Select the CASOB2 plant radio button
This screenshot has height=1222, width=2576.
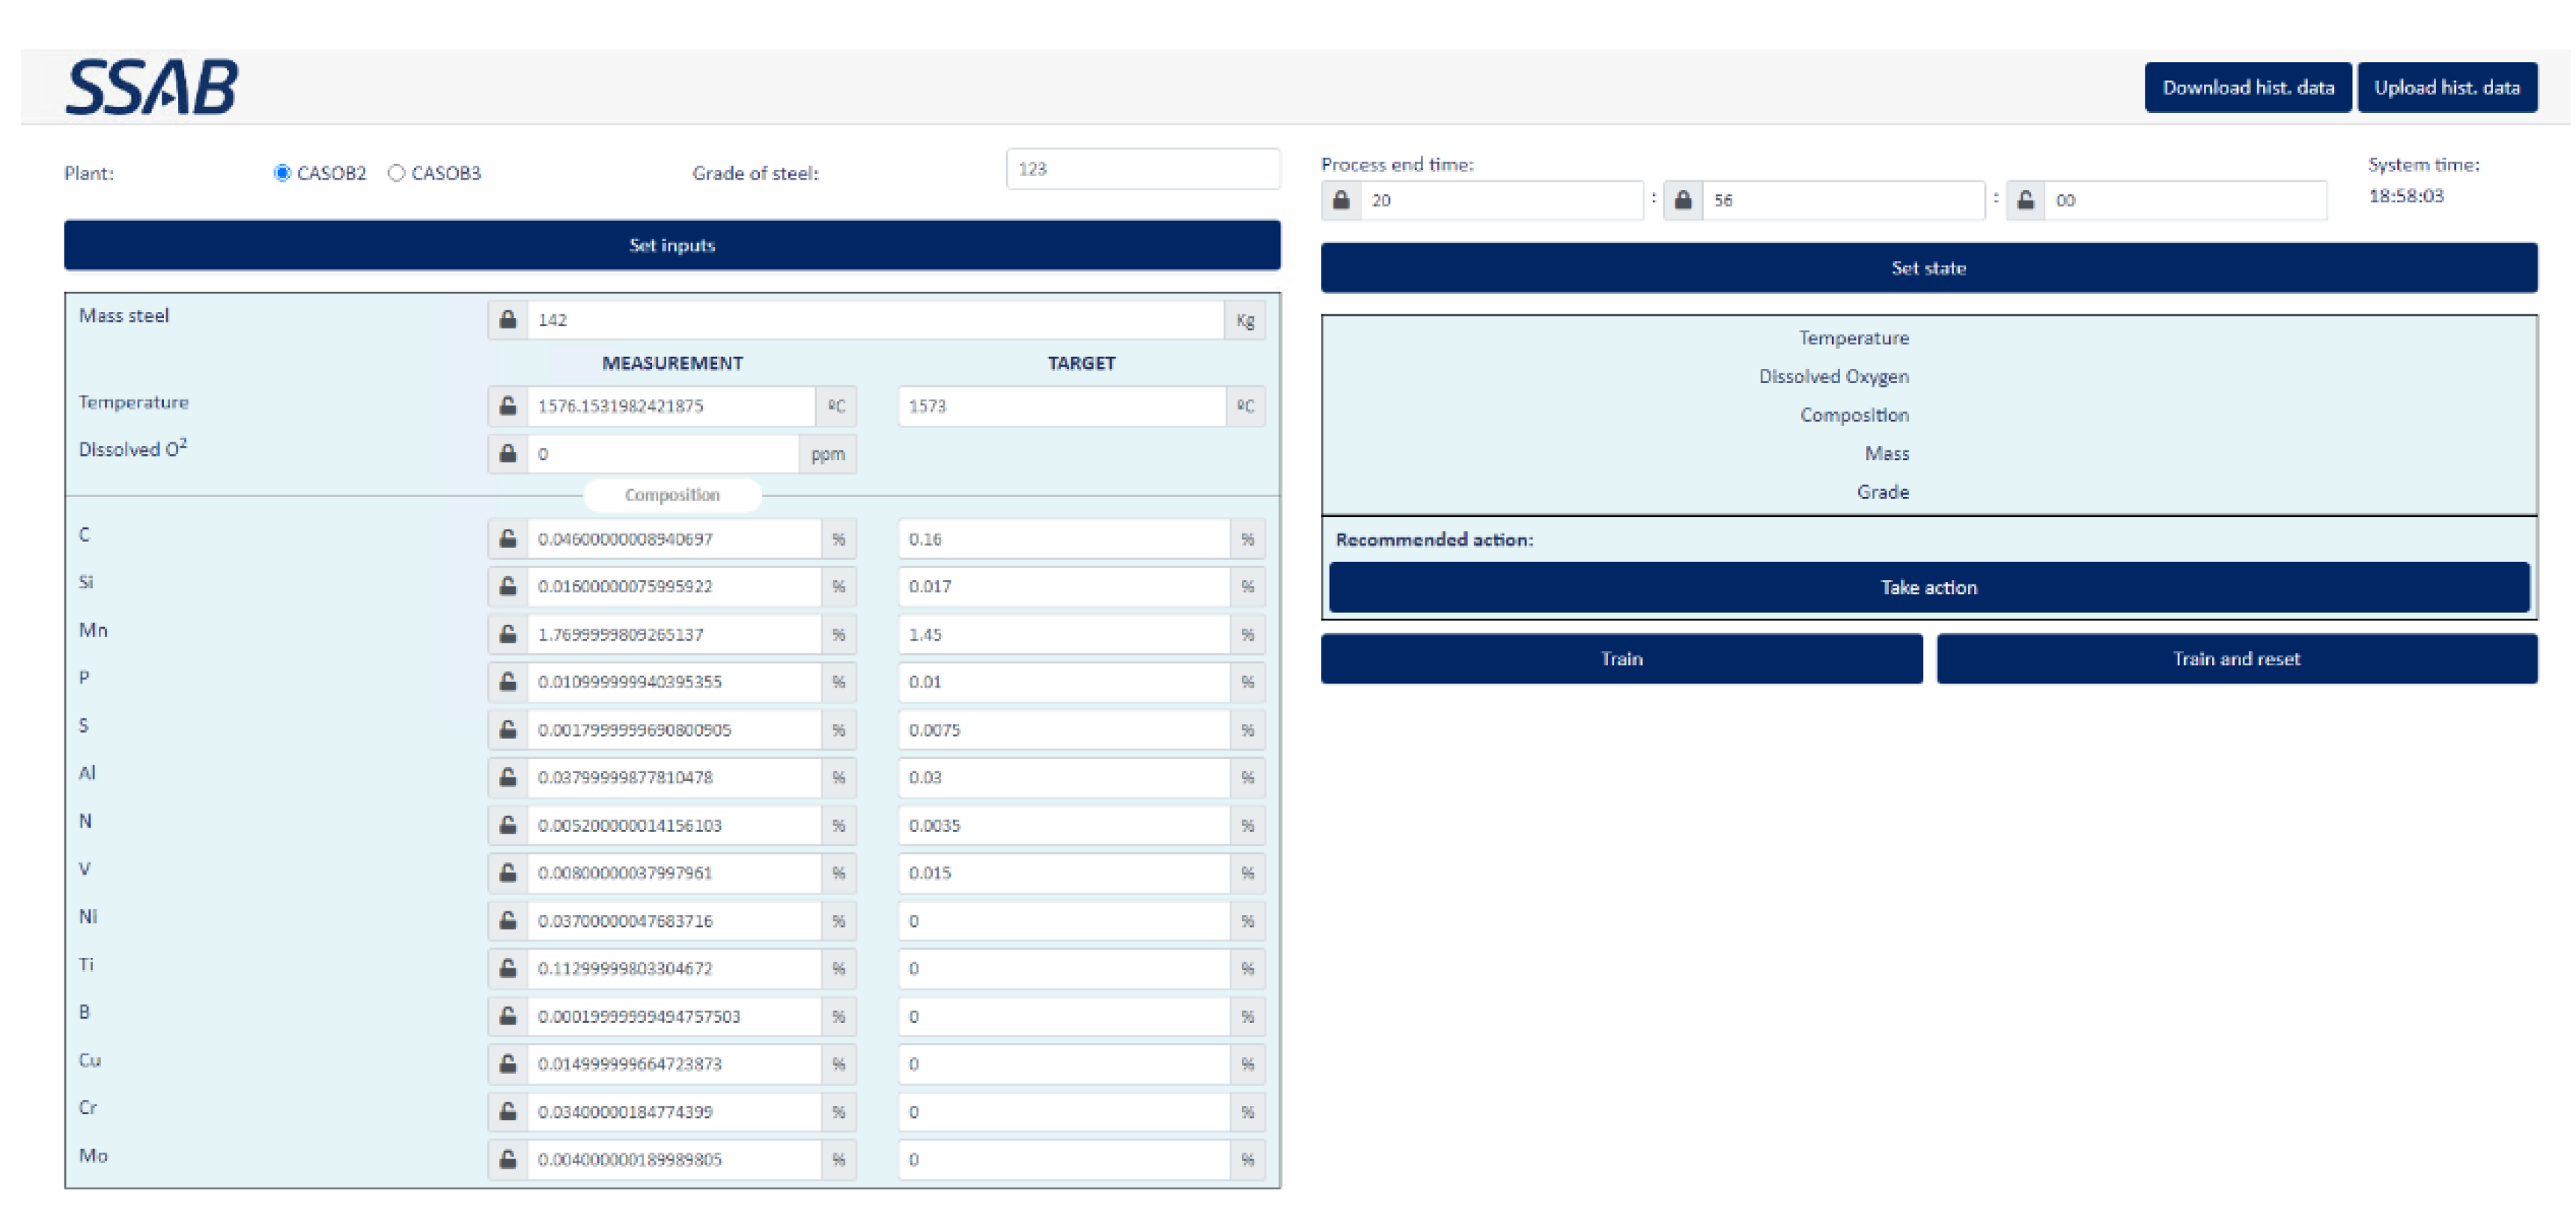tap(282, 173)
